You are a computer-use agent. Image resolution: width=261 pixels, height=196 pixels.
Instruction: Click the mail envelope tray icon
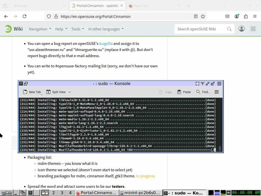point(229,193)
